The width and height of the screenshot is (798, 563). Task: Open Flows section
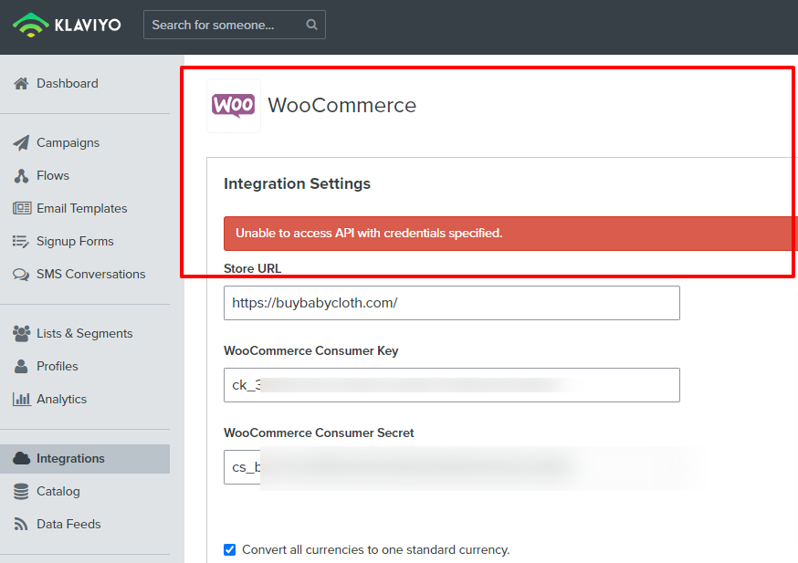[x=53, y=175]
